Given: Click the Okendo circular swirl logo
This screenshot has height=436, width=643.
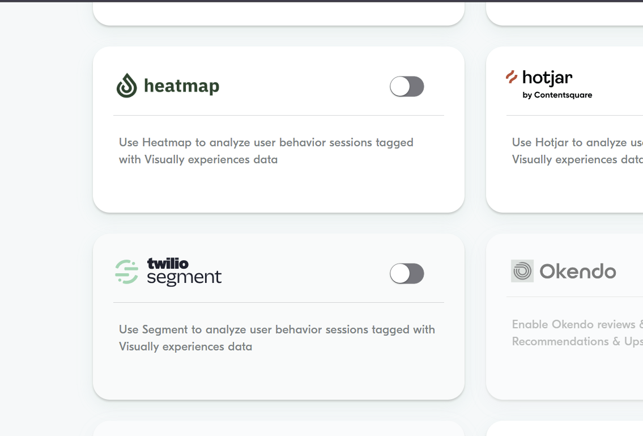Looking at the screenshot, I should click(521, 271).
